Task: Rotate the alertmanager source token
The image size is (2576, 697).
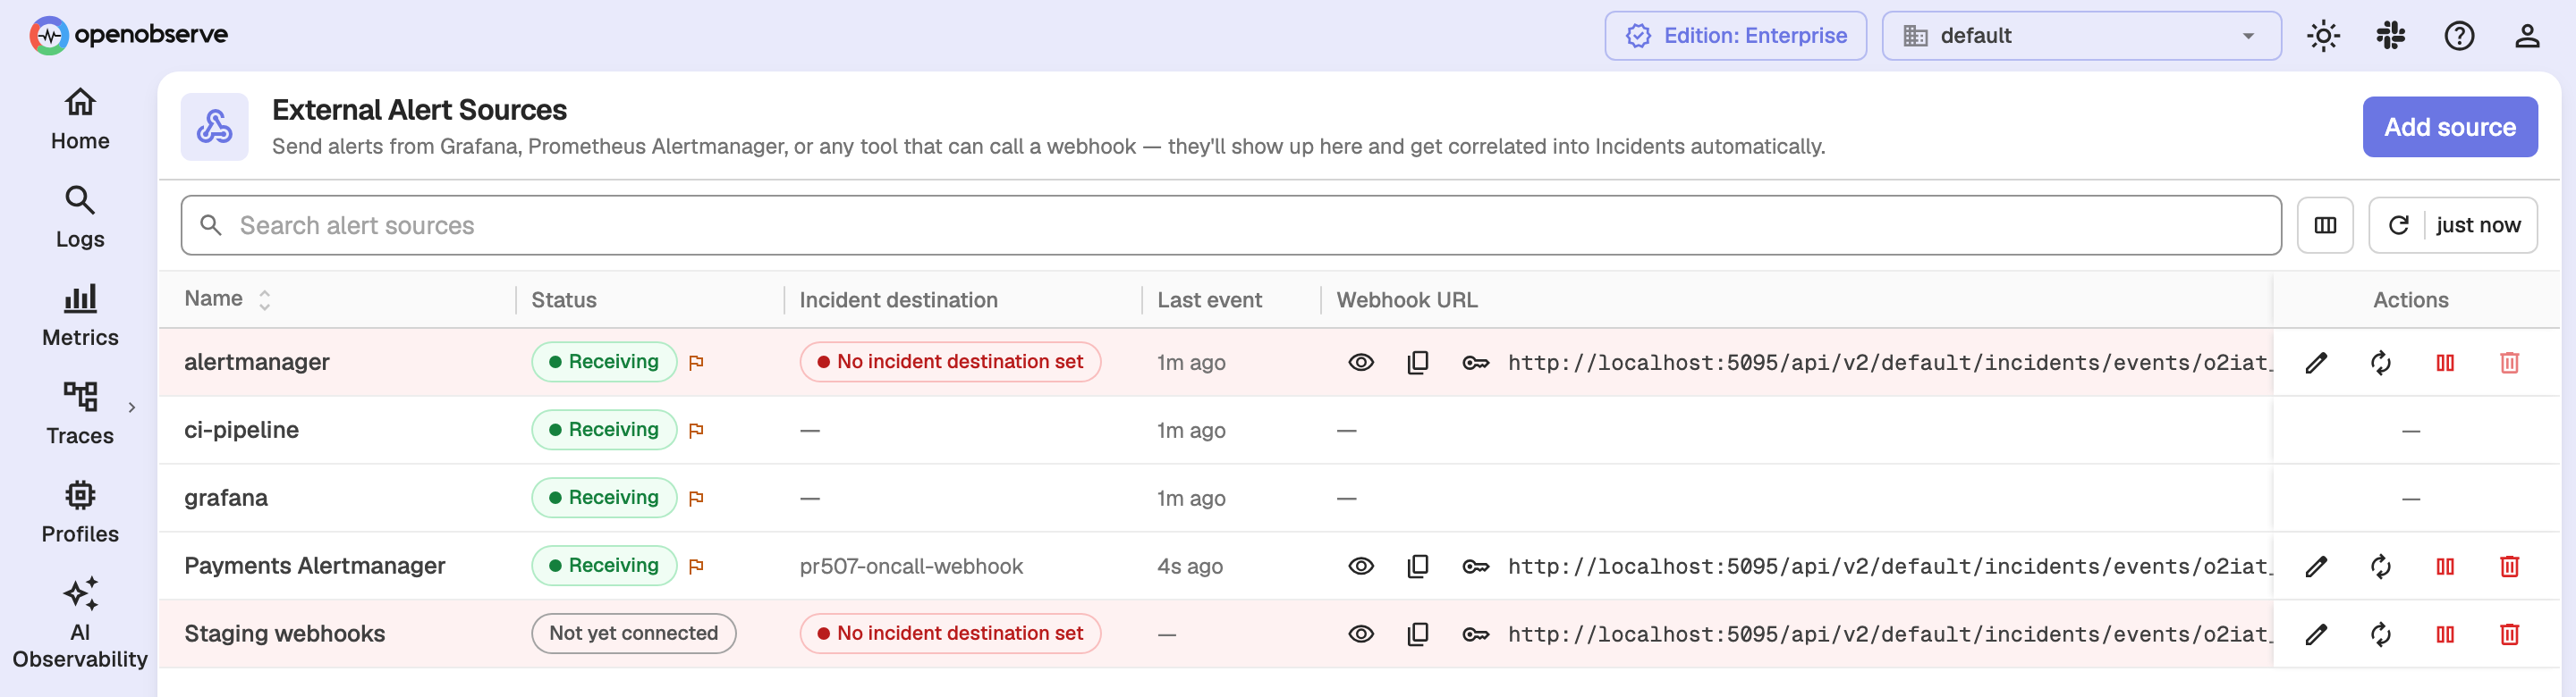Action: click(2381, 363)
